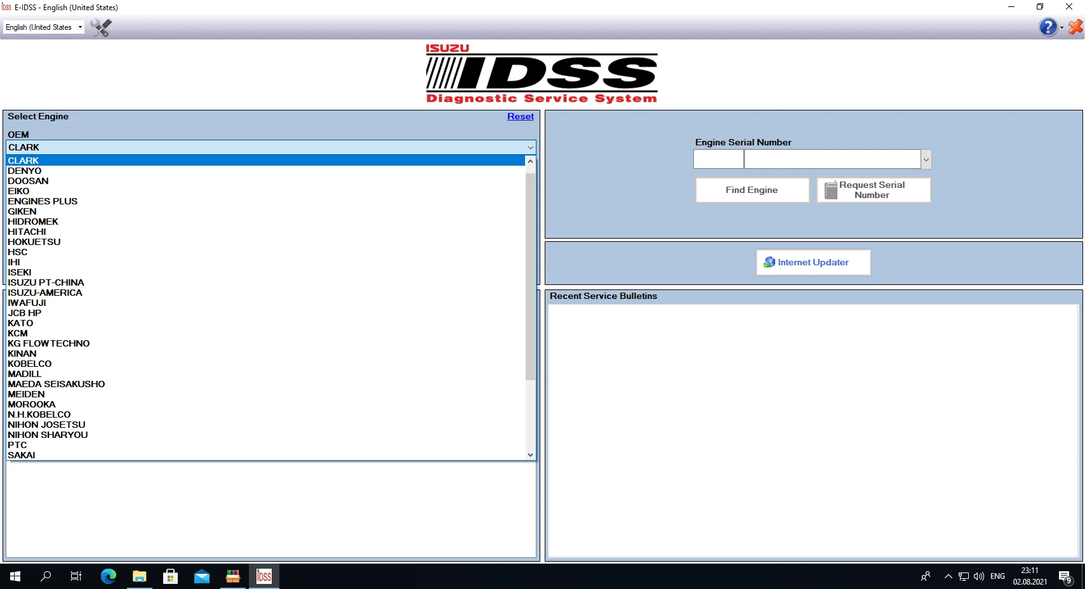Open Mail app from taskbar
This screenshot has height=589, width=1085.
pos(202,576)
